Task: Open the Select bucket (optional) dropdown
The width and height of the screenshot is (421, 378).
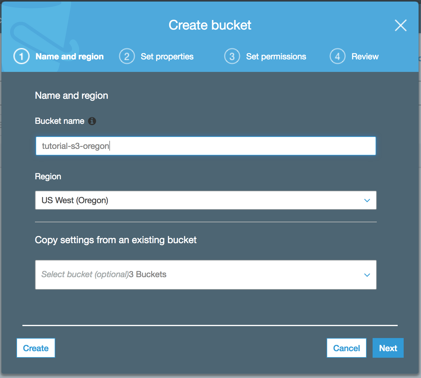Action: (206, 275)
